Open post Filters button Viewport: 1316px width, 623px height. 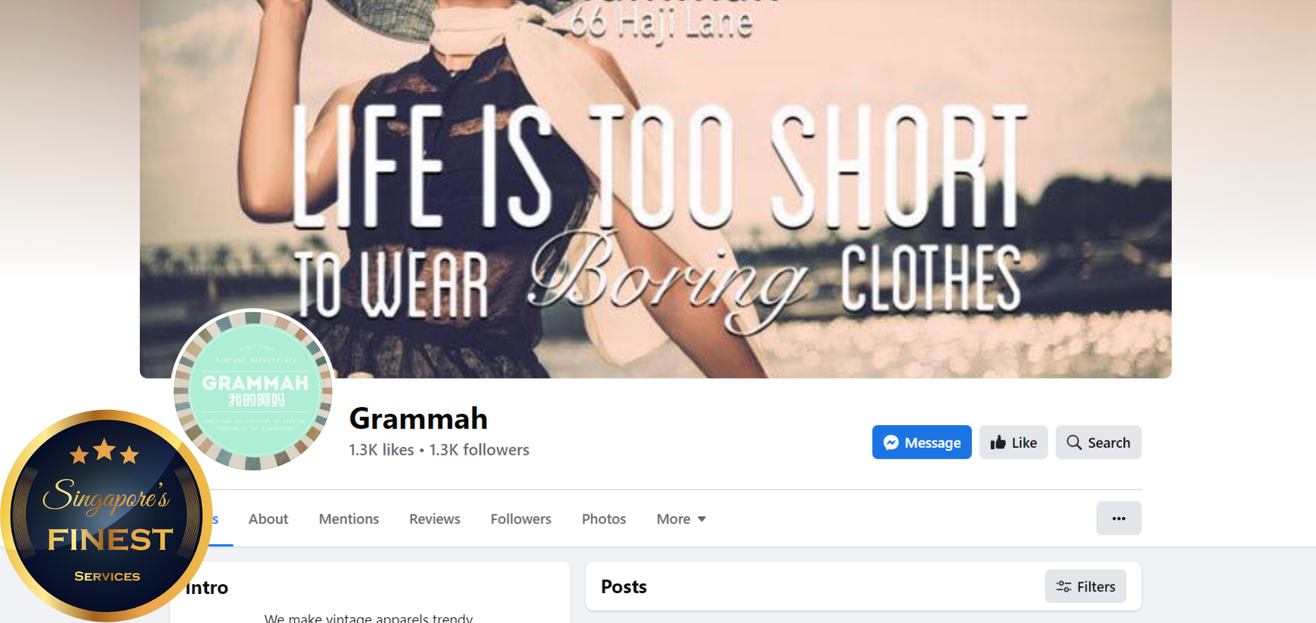[x=1085, y=586]
